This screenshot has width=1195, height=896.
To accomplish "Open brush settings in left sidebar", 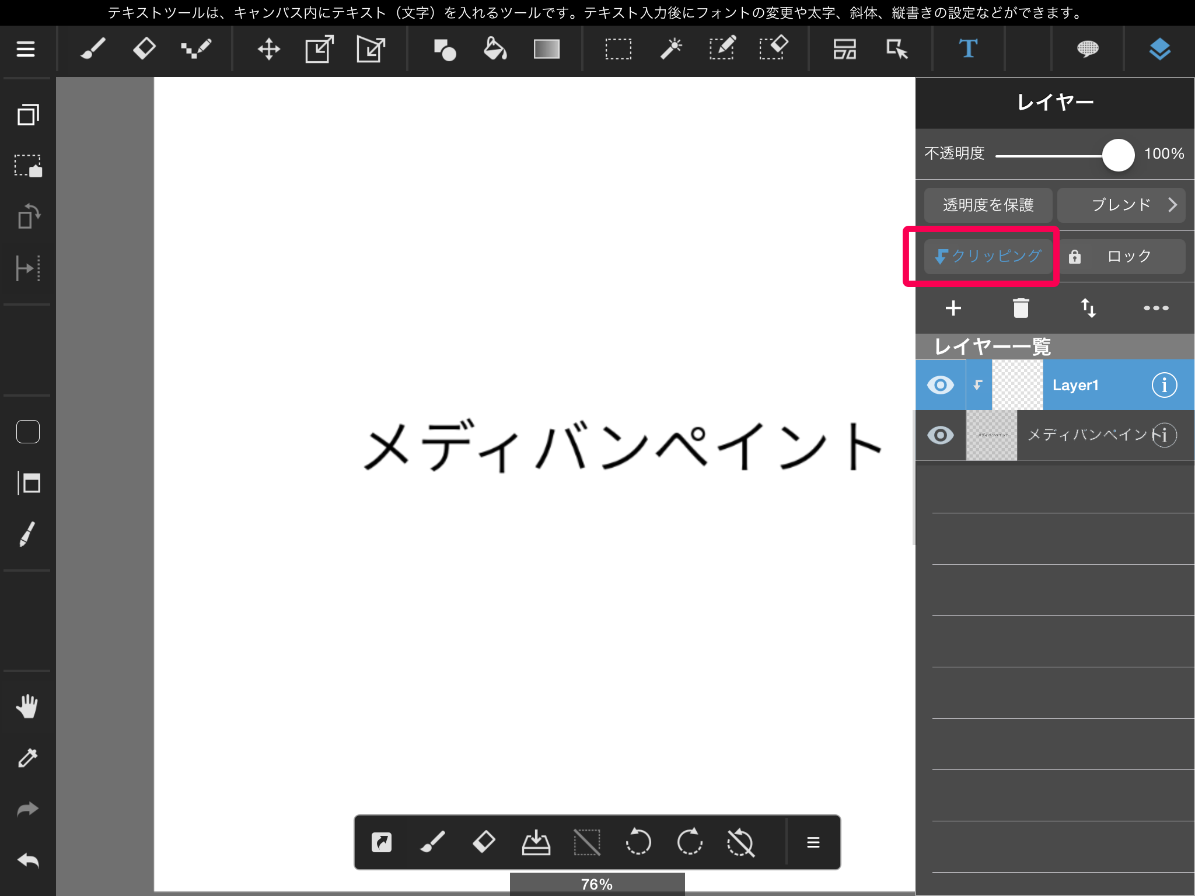I will 28,534.
